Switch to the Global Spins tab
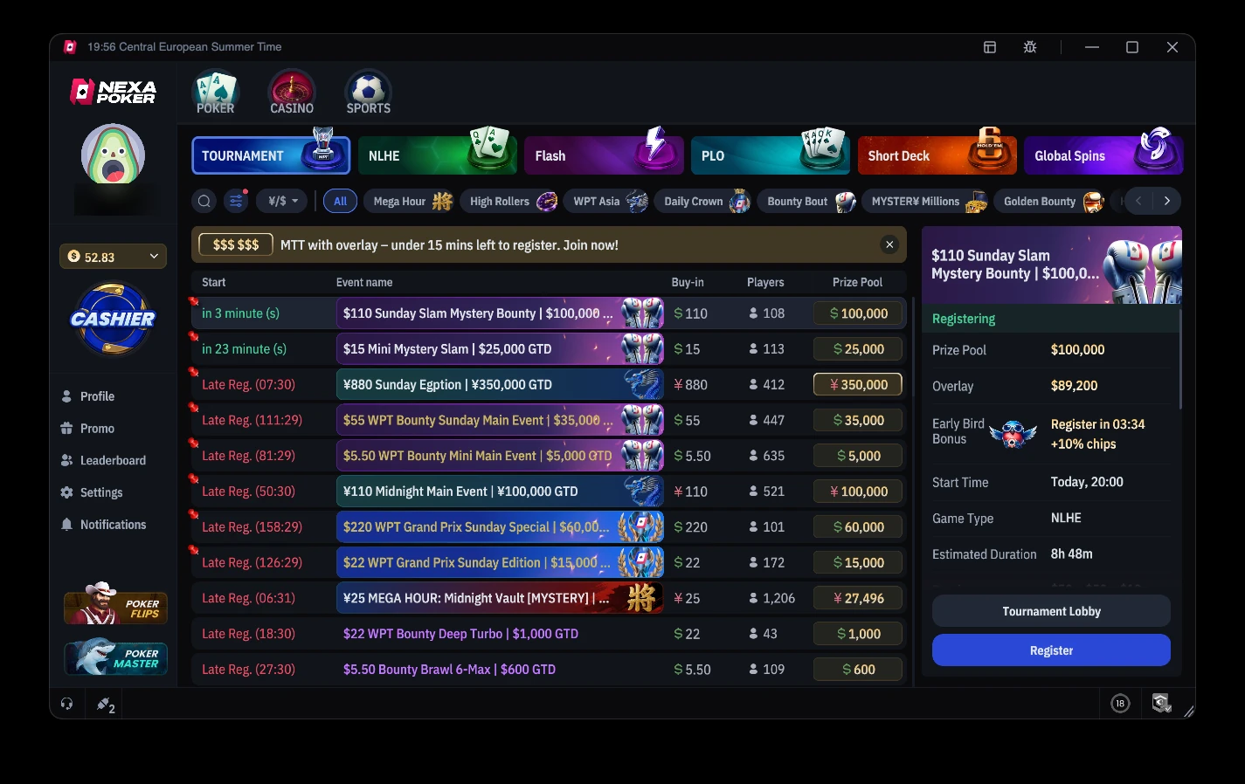Image resolution: width=1245 pixels, height=784 pixels. click(x=1103, y=155)
